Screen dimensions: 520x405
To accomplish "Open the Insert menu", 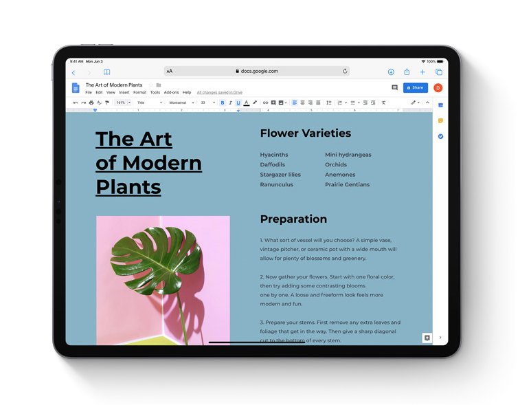I will [x=124, y=93].
